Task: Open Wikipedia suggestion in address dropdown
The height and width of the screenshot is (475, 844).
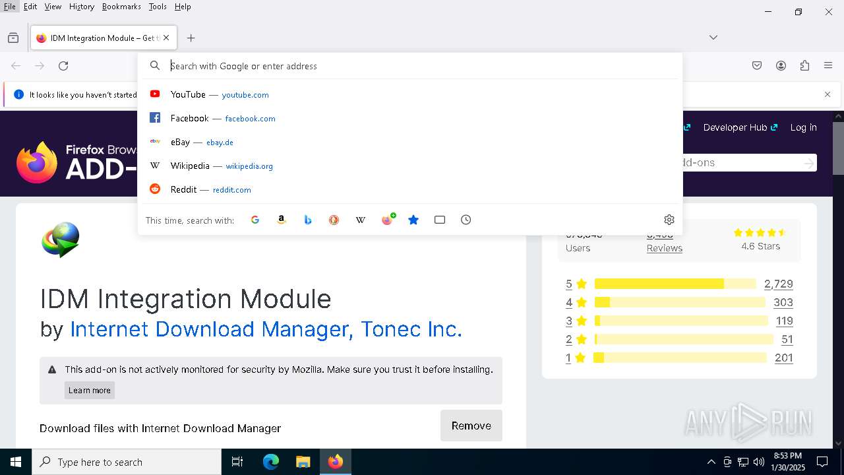Action: [x=410, y=166]
